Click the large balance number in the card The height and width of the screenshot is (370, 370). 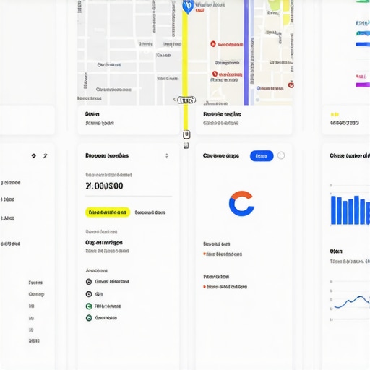(x=104, y=186)
